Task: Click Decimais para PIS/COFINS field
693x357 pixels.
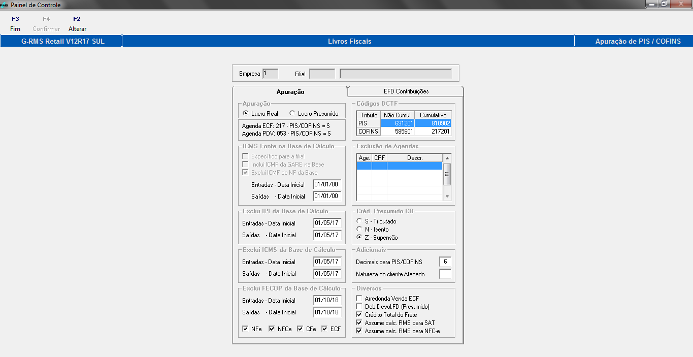Action: tap(445, 262)
